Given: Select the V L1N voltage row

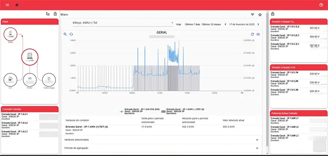Looking at the screenshot, I should pyautogui.click(x=298, y=75).
